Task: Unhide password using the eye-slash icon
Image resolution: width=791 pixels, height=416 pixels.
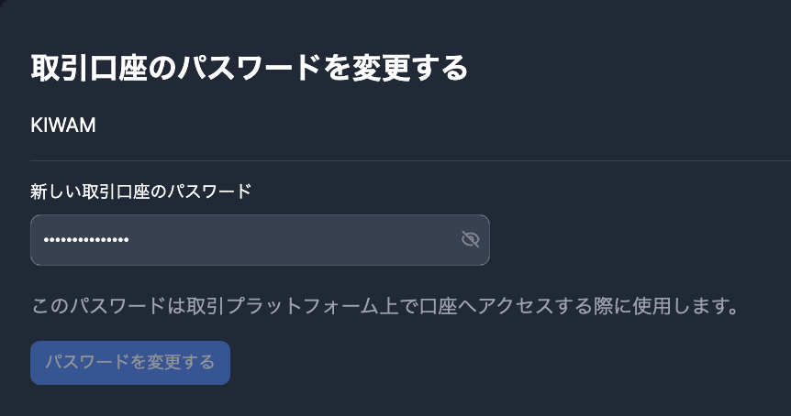Action: [470, 240]
